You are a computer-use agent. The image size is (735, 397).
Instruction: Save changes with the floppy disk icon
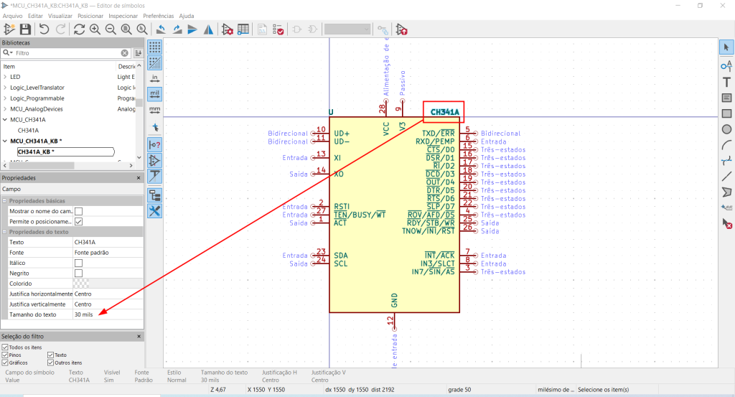(x=25, y=29)
